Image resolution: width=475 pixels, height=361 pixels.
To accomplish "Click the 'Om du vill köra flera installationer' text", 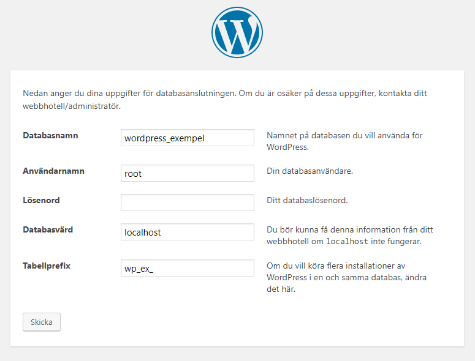I will click(x=332, y=266).
